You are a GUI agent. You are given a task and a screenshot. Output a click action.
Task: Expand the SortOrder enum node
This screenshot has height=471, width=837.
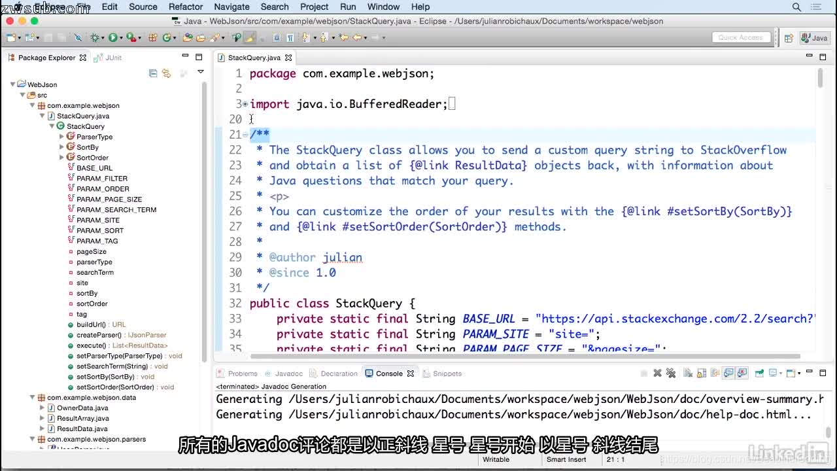(61, 158)
